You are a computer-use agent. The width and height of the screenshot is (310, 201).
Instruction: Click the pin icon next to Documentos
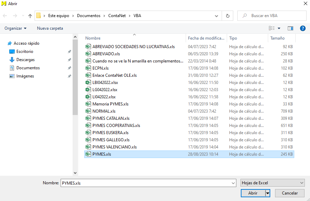click(70, 68)
